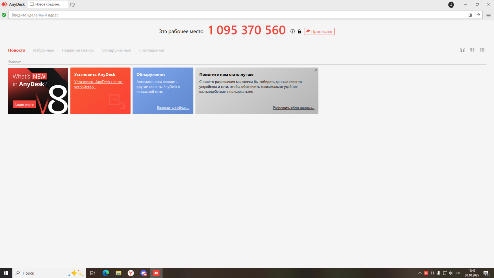
Task: Open the What's NEW in AnyDesk thumbnail
Action: pos(38,91)
